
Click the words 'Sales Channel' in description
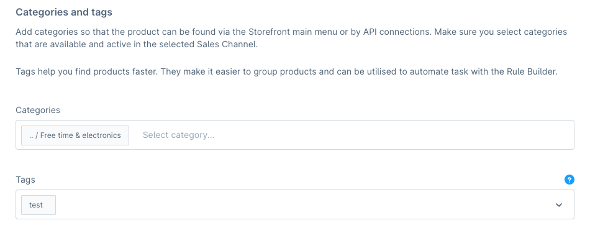click(x=227, y=44)
